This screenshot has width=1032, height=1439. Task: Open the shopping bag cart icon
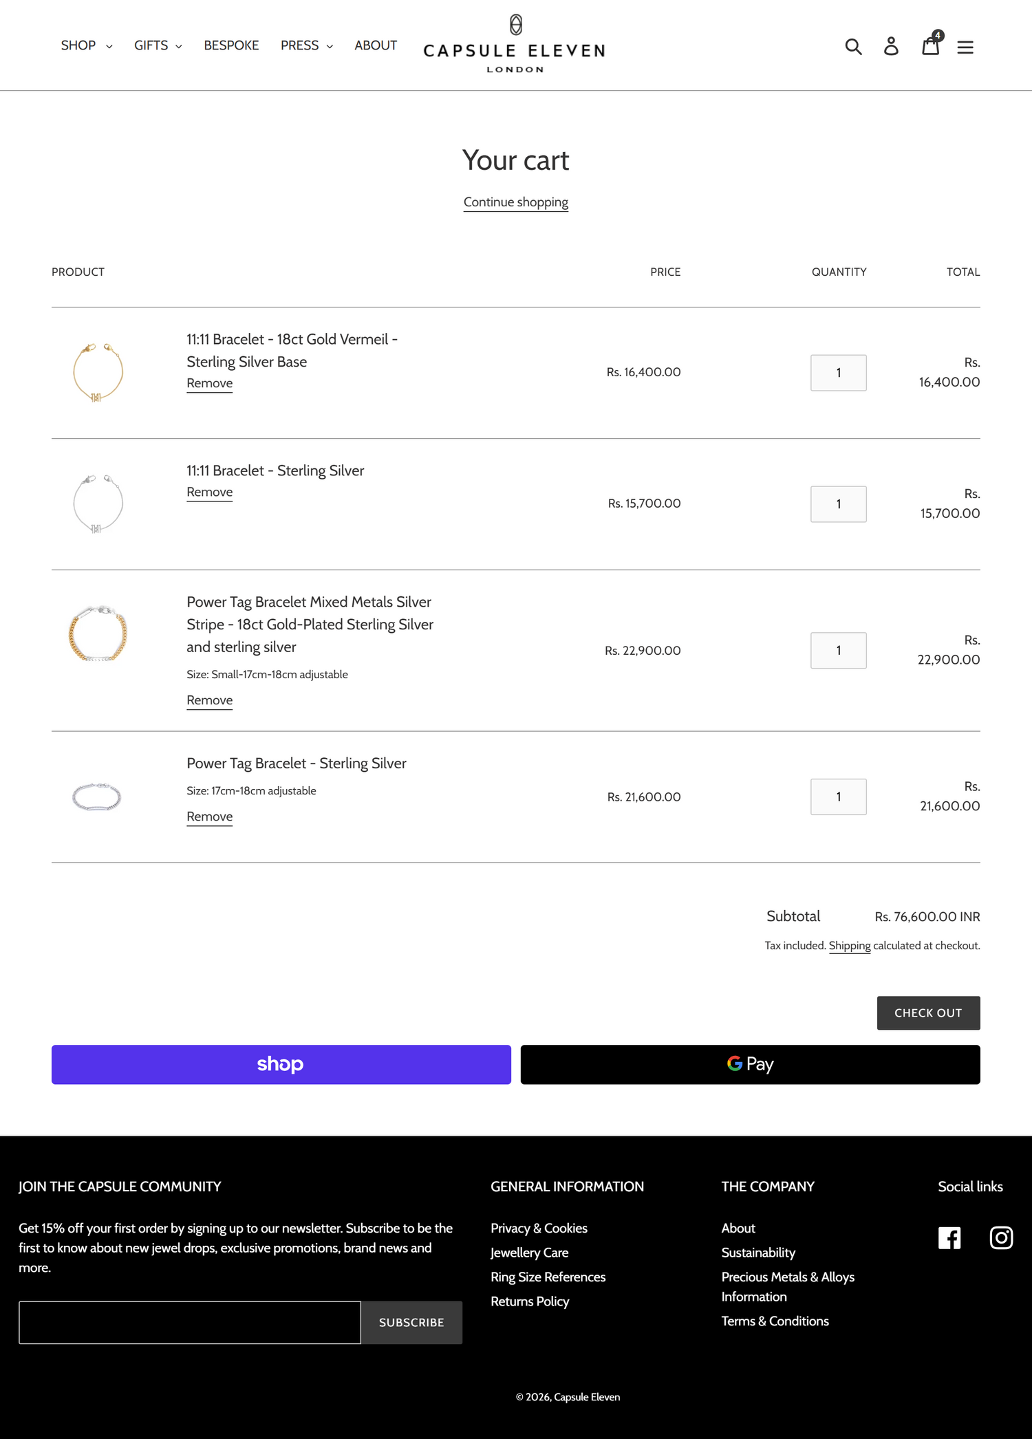point(931,45)
